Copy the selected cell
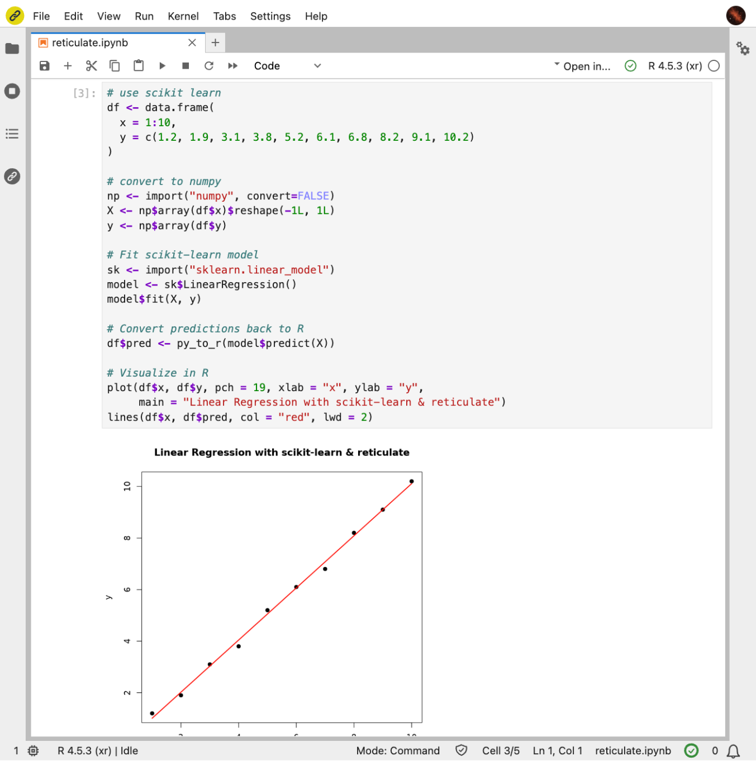The image size is (756, 761). [x=115, y=66]
